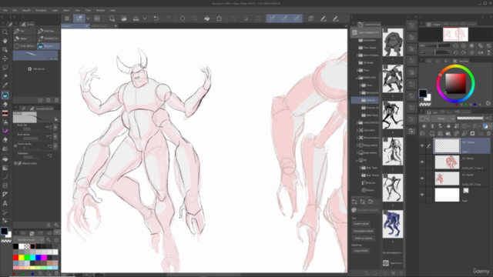Select the Zoom magnifier tool

tap(5, 32)
